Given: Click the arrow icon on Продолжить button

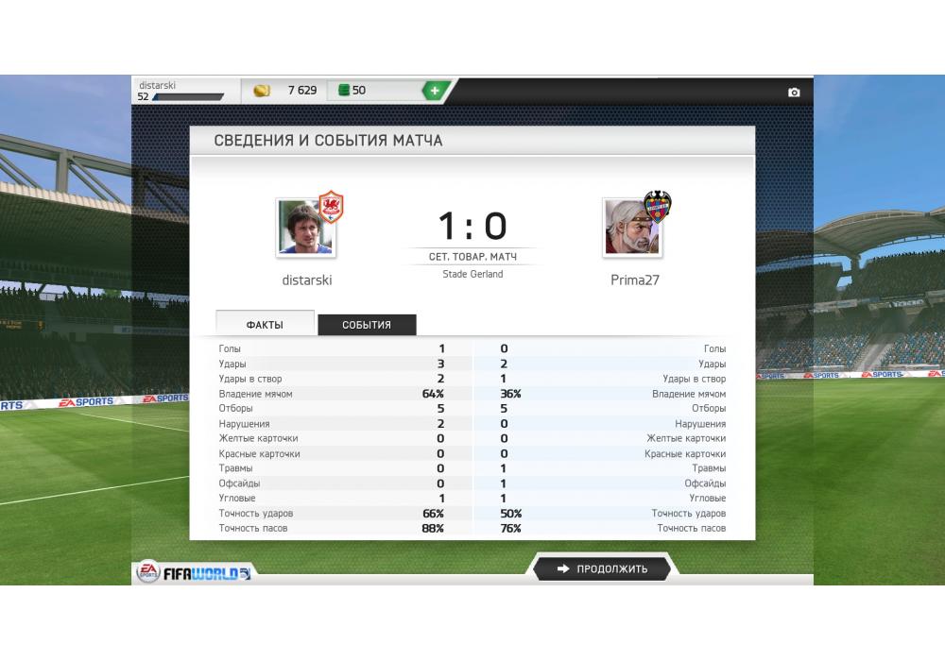Looking at the screenshot, I should click(x=563, y=568).
